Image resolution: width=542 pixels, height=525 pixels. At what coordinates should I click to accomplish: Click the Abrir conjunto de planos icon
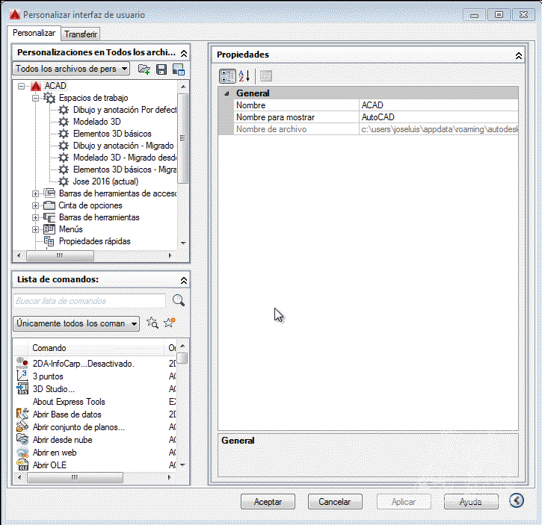(x=22, y=427)
